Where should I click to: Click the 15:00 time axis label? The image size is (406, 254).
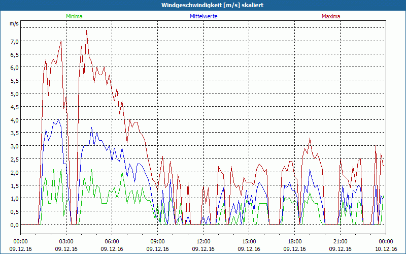(249, 242)
